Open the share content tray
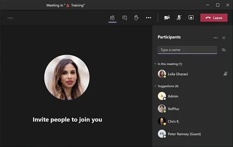 [x=191, y=18]
